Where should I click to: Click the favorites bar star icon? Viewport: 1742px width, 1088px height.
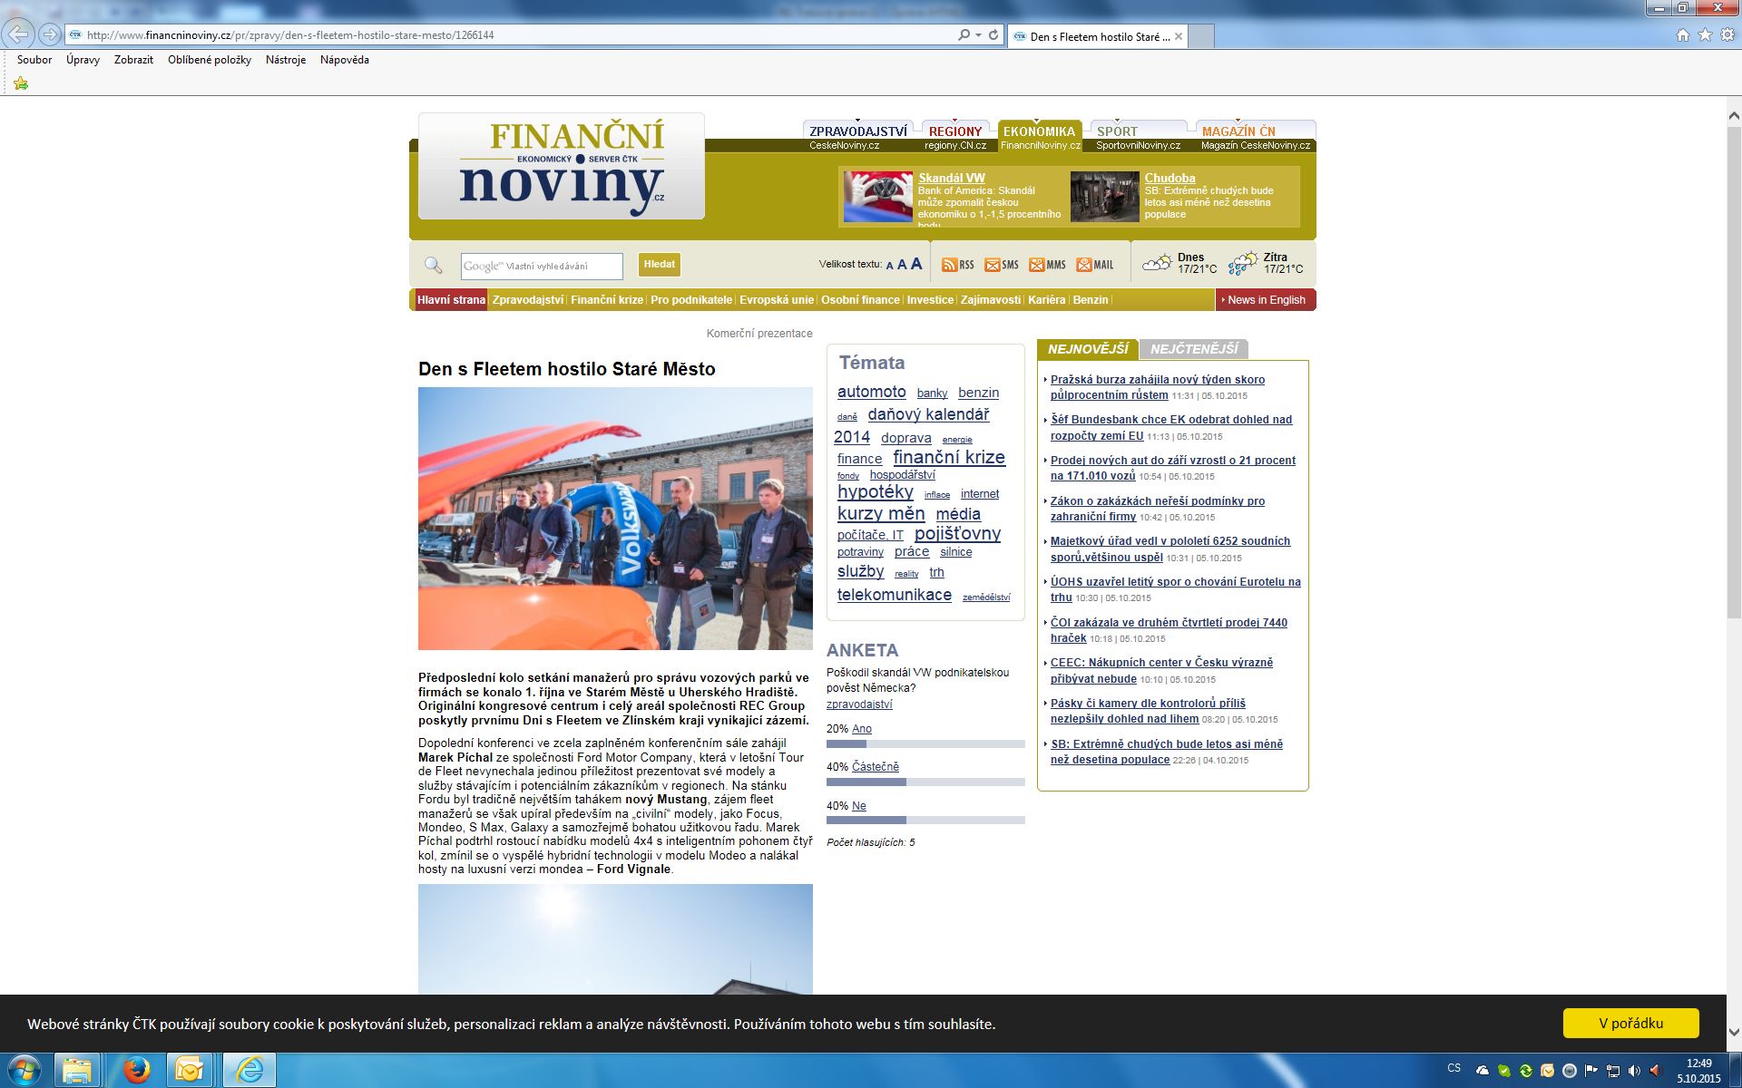(21, 83)
